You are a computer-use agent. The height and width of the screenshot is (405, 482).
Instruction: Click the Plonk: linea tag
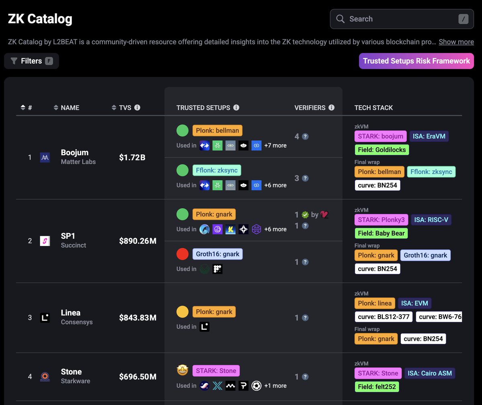click(375, 303)
